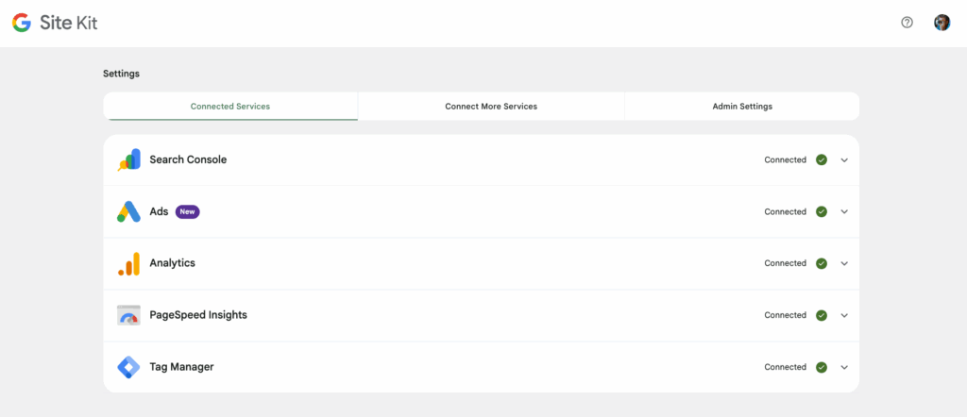The image size is (967, 417).
Task: Click the green checkmark for Search Console
Action: click(821, 159)
